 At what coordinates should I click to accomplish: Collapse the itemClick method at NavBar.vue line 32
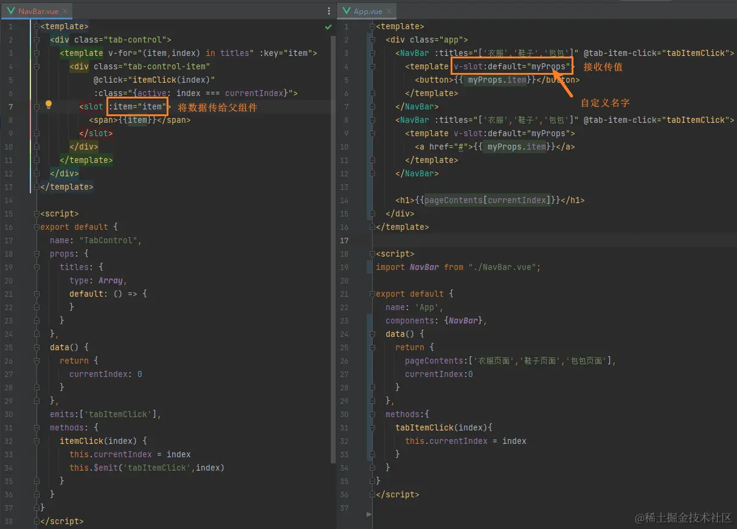[x=37, y=441]
